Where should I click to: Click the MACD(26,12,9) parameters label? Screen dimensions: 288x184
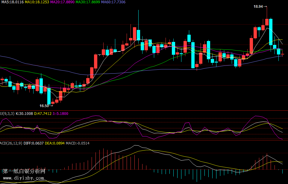[11, 143]
